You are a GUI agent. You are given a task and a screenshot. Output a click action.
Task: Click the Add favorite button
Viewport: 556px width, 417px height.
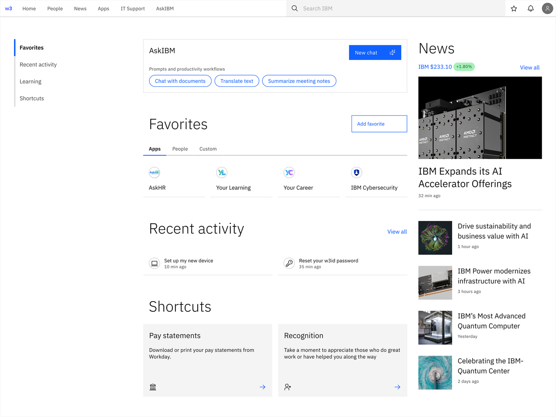click(x=379, y=124)
